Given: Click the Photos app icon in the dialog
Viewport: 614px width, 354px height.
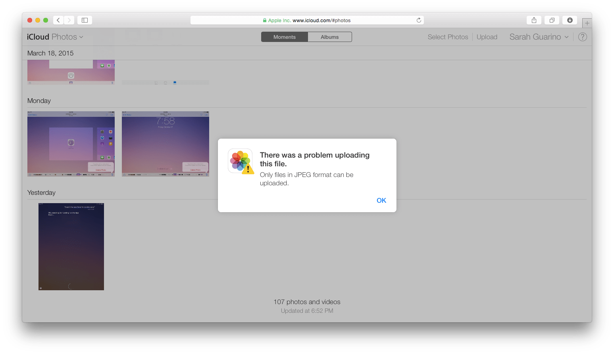Looking at the screenshot, I should click(x=241, y=161).
